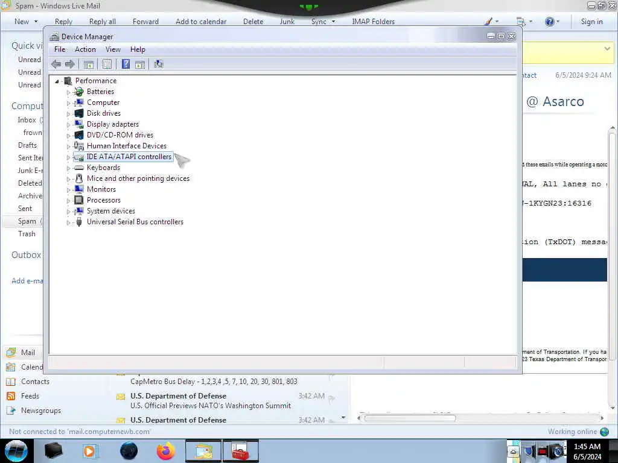Open the File menu in Device Manager
The image size is (618, 463).
coord(60,49)
